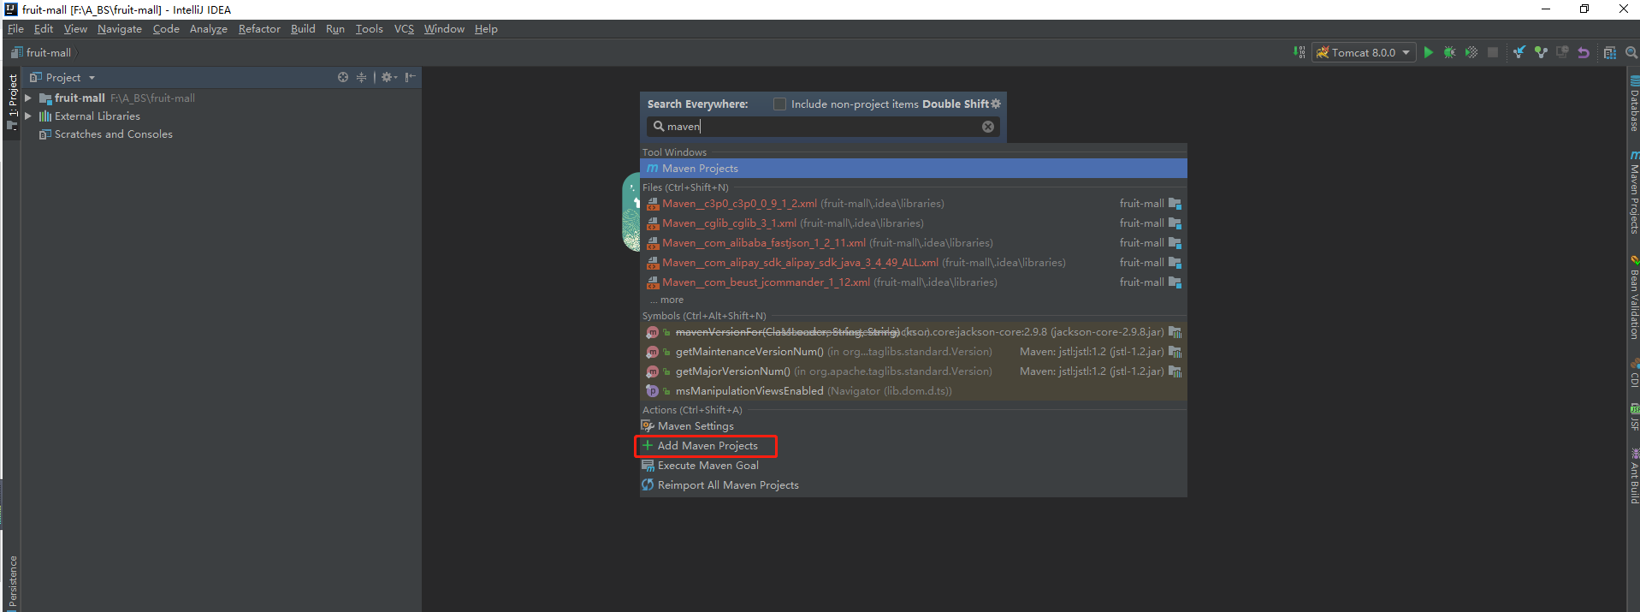Click the '... more' link under Files

coord(666,300)
